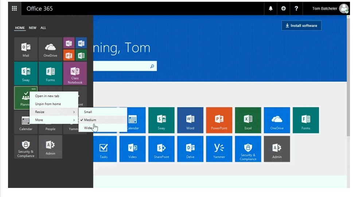Open SharePoint tile on main page
Screen dimensions: 354x197
(162, 149)
